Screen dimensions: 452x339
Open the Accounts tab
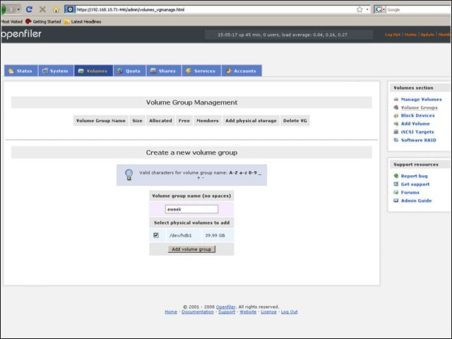[242, 71]
